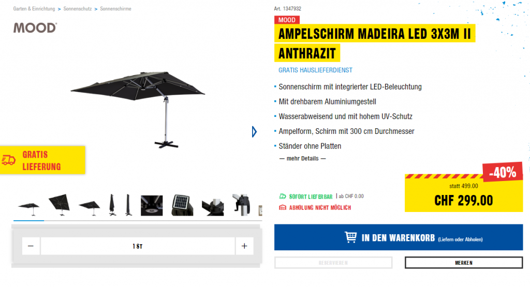The height and width of the screenshot is (287, 530).
Task: Select the closed umbrella thumbnail
Action: coord(112,205)
